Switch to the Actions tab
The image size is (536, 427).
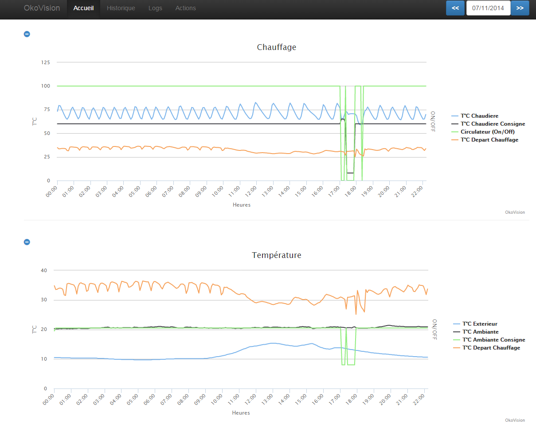coord(185,8)
